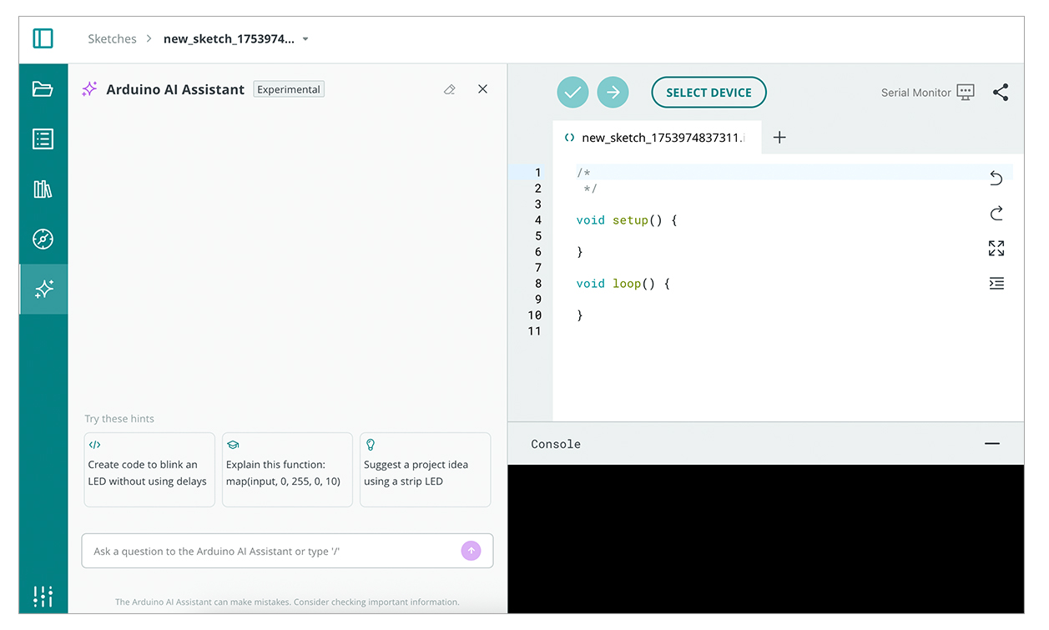Click the Share sketch icon
The width and height of the screenshot is (1049, 630).
pyautogui.click(x=1001, y=93)
